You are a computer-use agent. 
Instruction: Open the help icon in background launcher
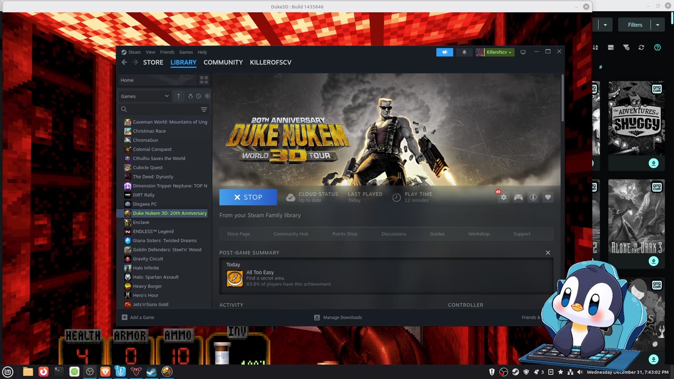click(x=657, y=47)
